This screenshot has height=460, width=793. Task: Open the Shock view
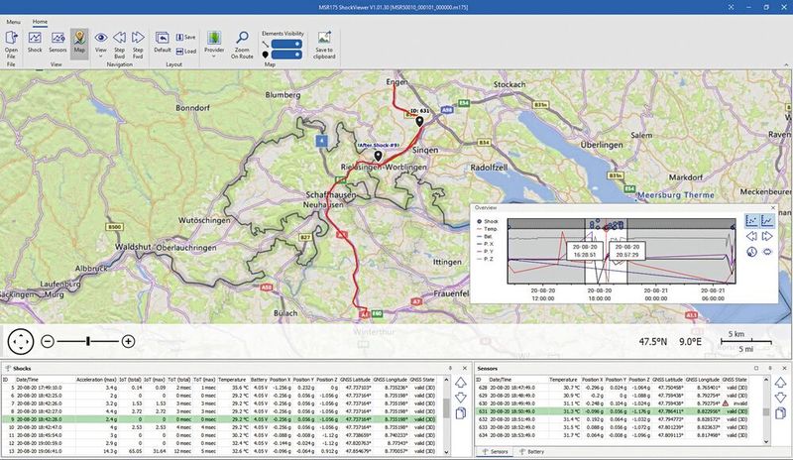point(35,43)
